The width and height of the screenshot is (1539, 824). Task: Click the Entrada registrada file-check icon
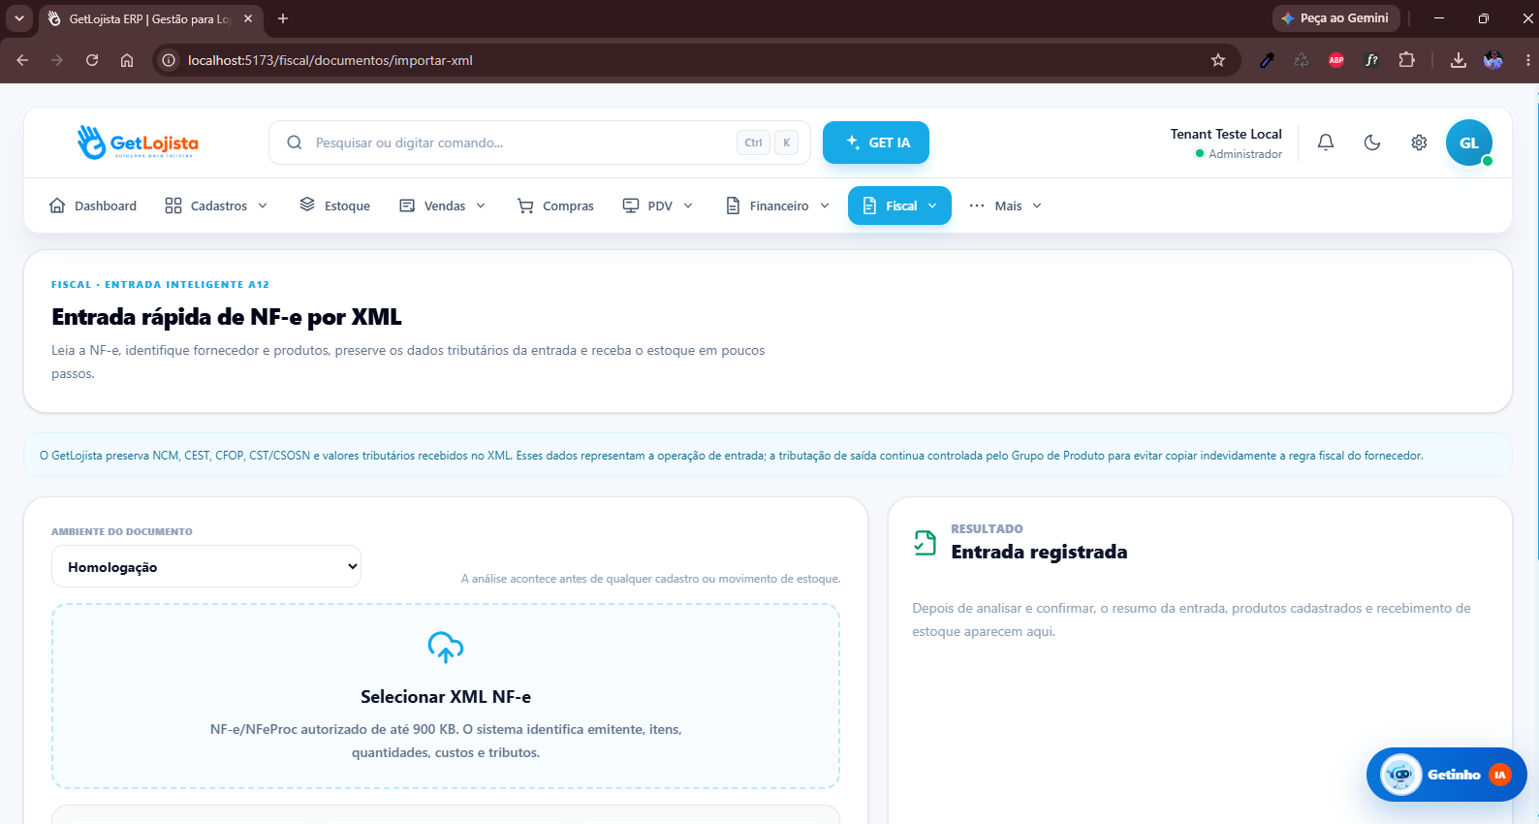tap(926, 542)
